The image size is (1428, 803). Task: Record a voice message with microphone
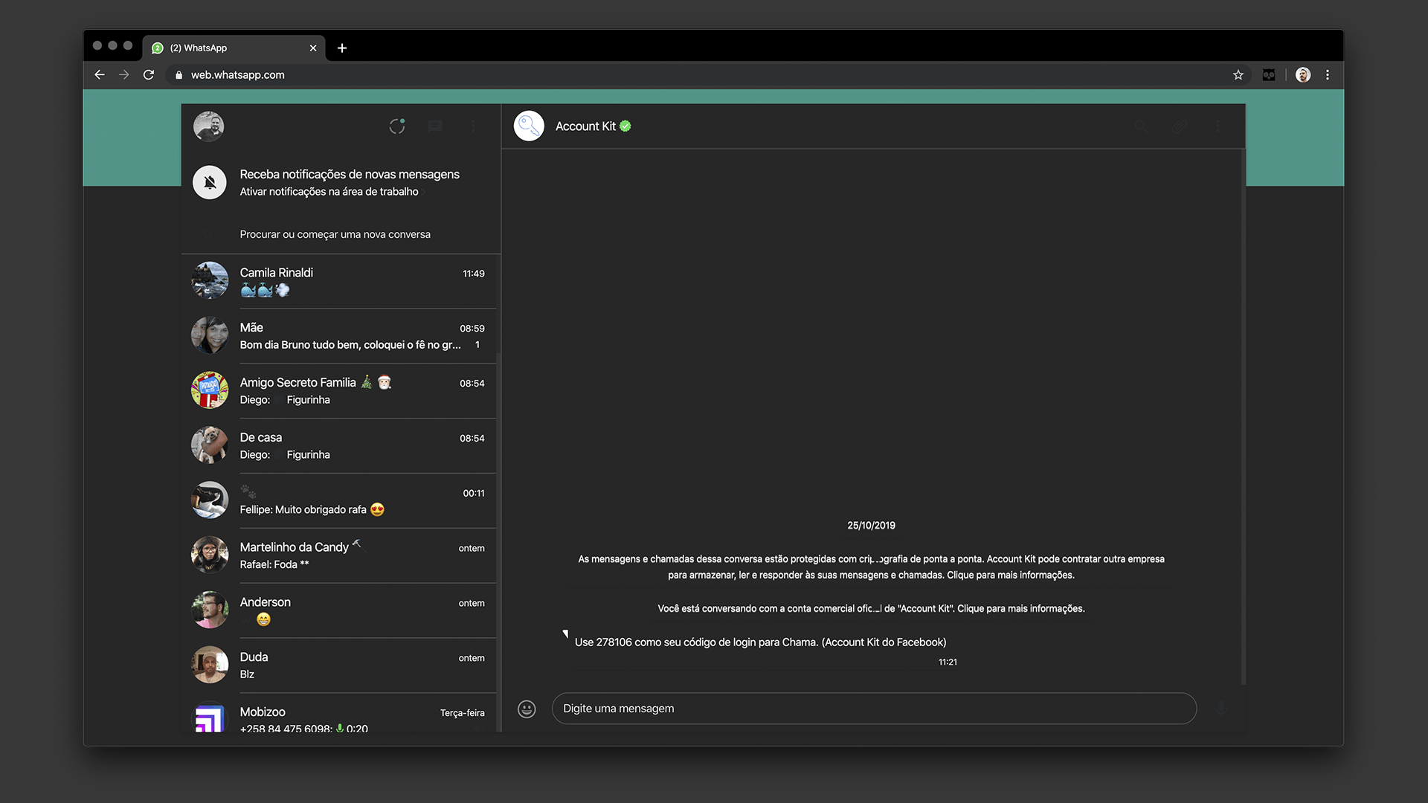point(1220,709)
